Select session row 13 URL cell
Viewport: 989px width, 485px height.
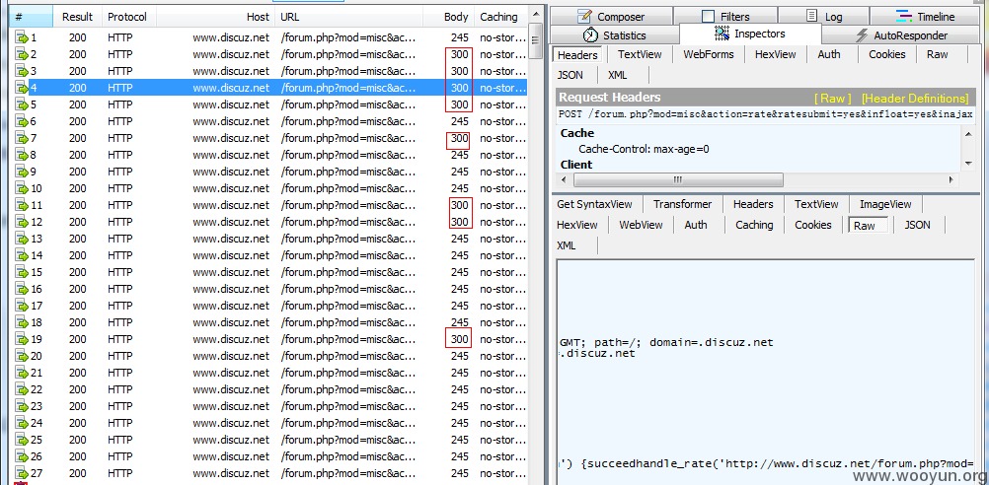pyautogui.click(x=348, y=239)
